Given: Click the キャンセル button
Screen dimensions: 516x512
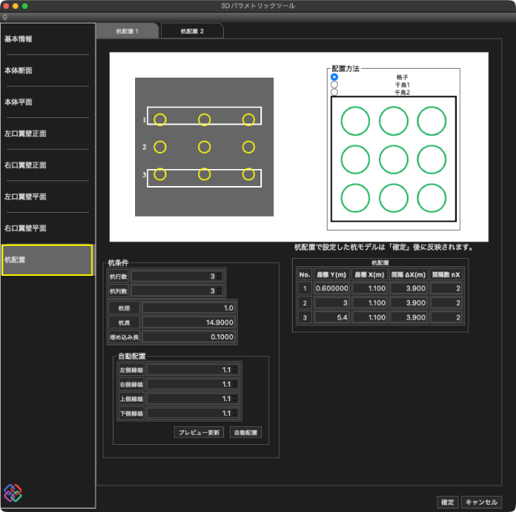Looking at the screenshot, I should (481, 502).
